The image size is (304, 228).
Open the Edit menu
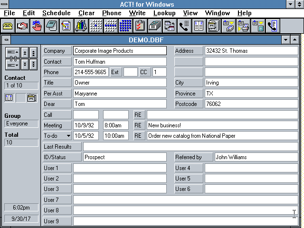[28, 13]
